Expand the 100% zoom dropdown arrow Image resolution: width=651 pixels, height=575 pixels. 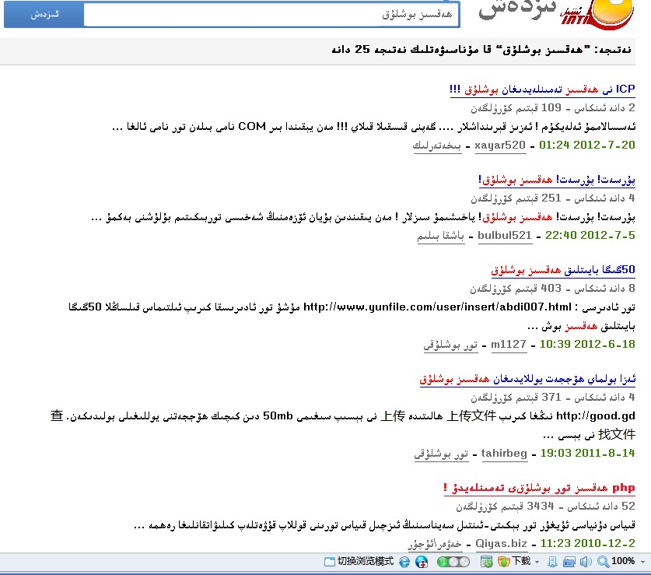tap(642, 562)
